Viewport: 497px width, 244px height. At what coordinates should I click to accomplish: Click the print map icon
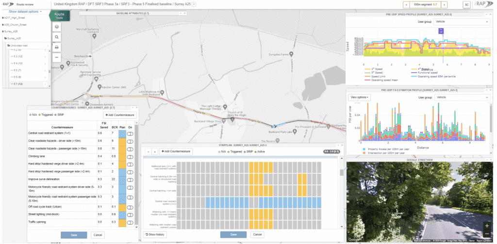tap(57, 47)
